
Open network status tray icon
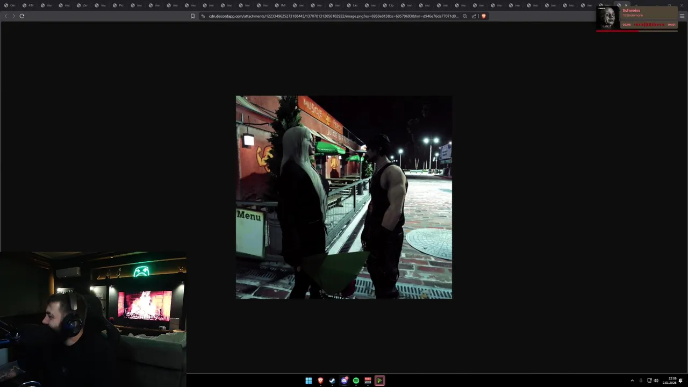click(649, 381)
